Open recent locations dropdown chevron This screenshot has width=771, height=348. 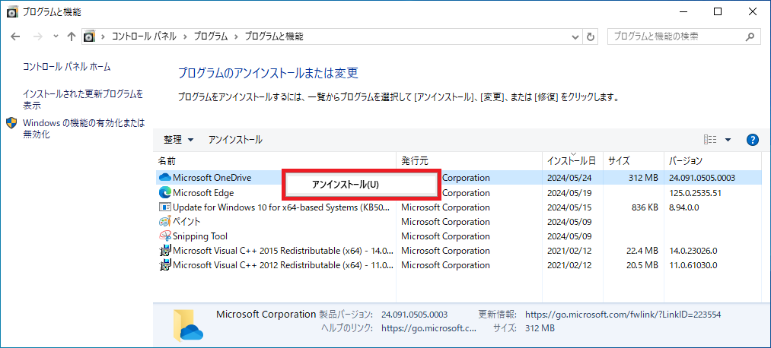(x=56, y=36)
